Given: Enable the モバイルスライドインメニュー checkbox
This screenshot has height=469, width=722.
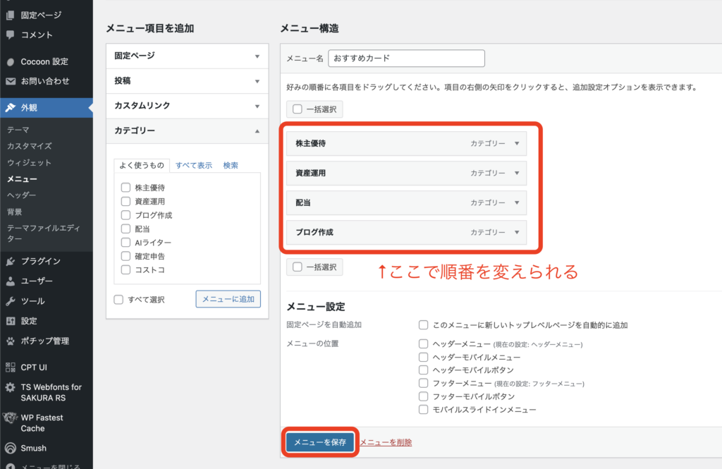Looking at the screenshot, I should coord(423,410).
